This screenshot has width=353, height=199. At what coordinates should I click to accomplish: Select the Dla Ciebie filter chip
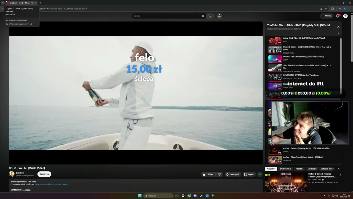click(312, 169)
